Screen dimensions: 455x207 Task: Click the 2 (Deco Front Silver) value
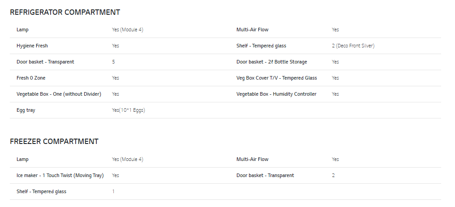point(353,46)
